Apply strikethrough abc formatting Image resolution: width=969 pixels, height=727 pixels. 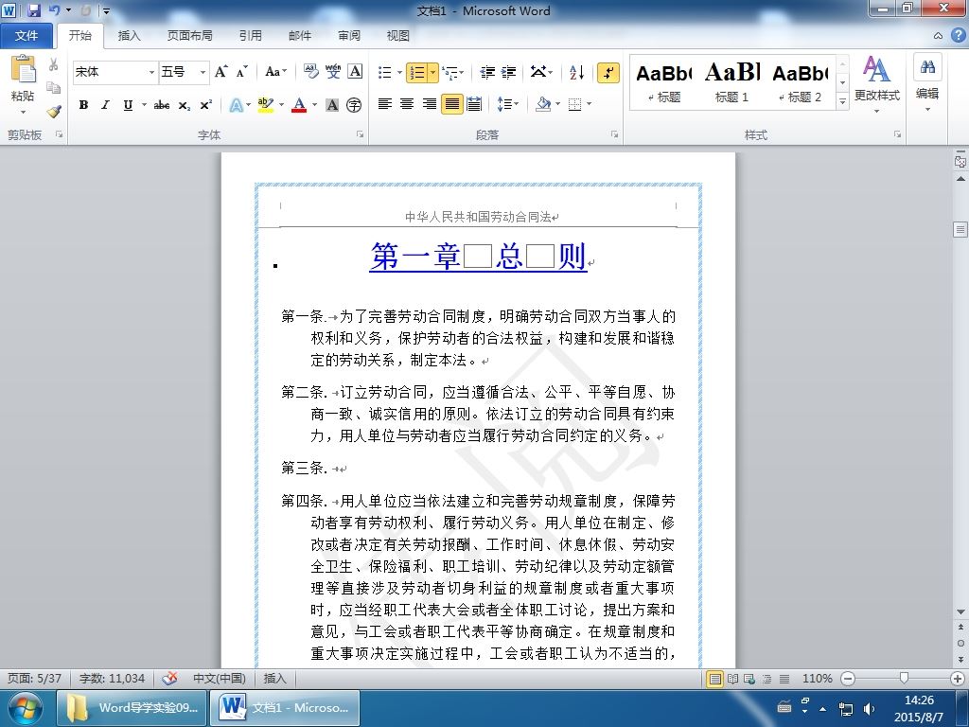[x=162, y=105]
